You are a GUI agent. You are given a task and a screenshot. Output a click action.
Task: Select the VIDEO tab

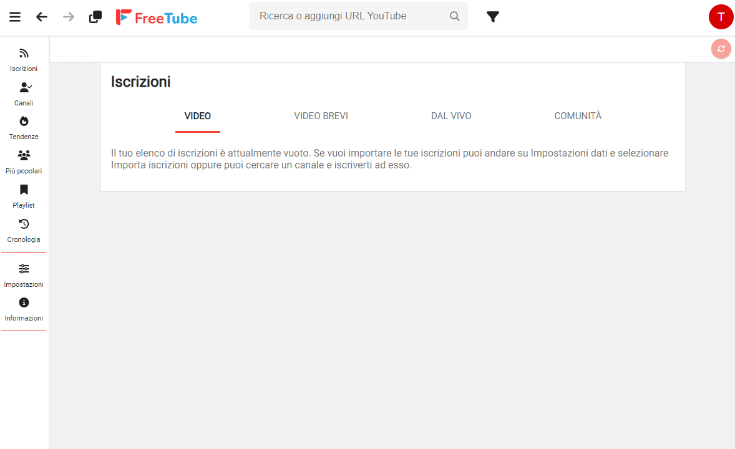[x=198, y=116]
